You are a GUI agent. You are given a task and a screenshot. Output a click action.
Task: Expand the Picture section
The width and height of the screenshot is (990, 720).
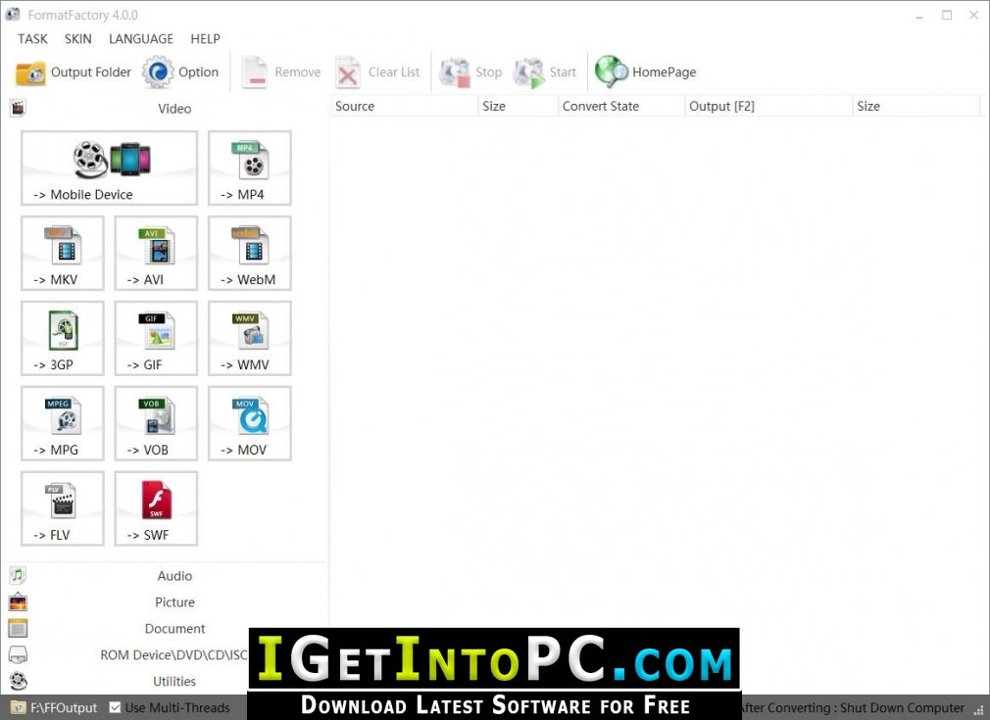pos(174,602)
